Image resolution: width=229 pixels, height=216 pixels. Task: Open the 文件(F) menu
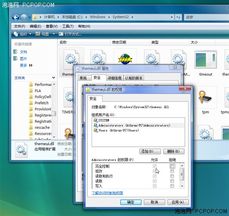(20, 26)
